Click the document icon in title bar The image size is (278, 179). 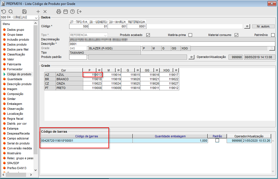pyautogui.click(x=3, y=4)
